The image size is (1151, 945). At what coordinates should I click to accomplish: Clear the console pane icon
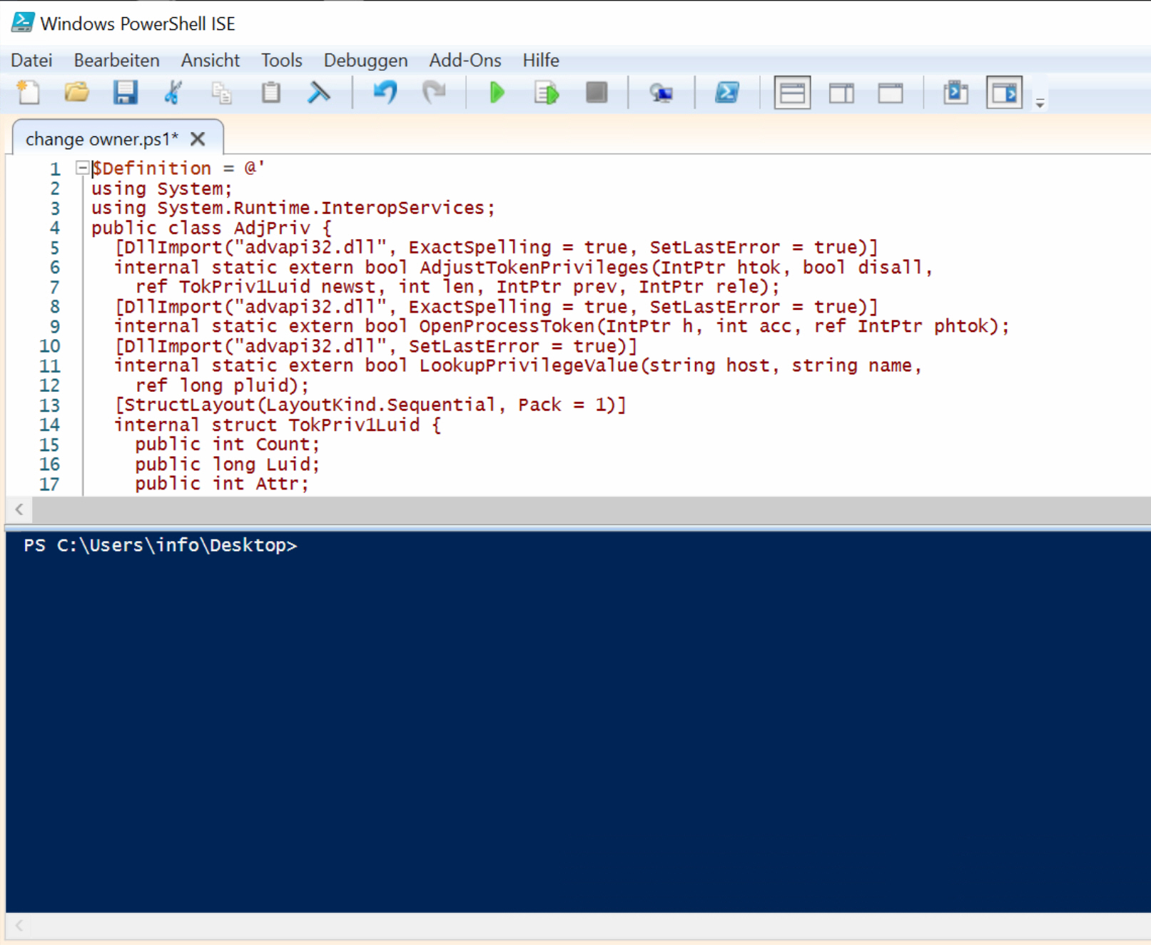[319, 93]
